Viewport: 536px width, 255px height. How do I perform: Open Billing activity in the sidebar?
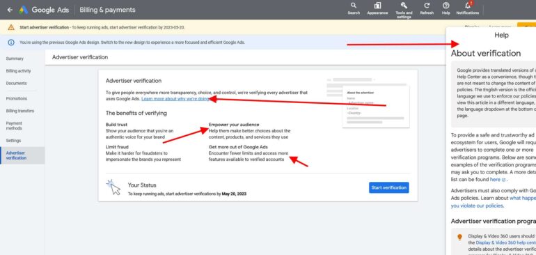tap(19, 71)
